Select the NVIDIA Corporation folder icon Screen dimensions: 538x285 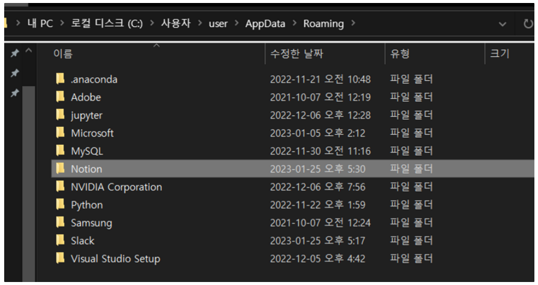click(60, 187)
